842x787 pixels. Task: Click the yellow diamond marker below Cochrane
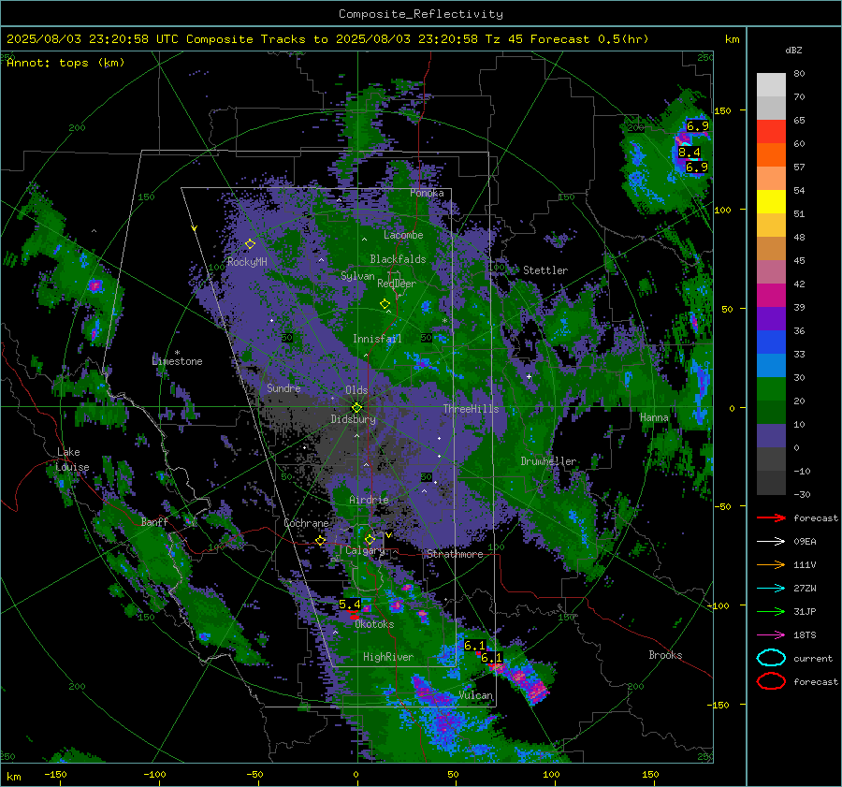pos(321,540)
